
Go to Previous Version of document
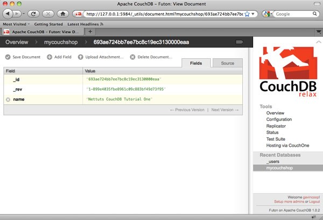187,110
